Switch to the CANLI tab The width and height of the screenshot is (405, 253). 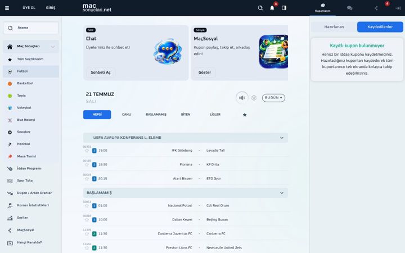127,115
